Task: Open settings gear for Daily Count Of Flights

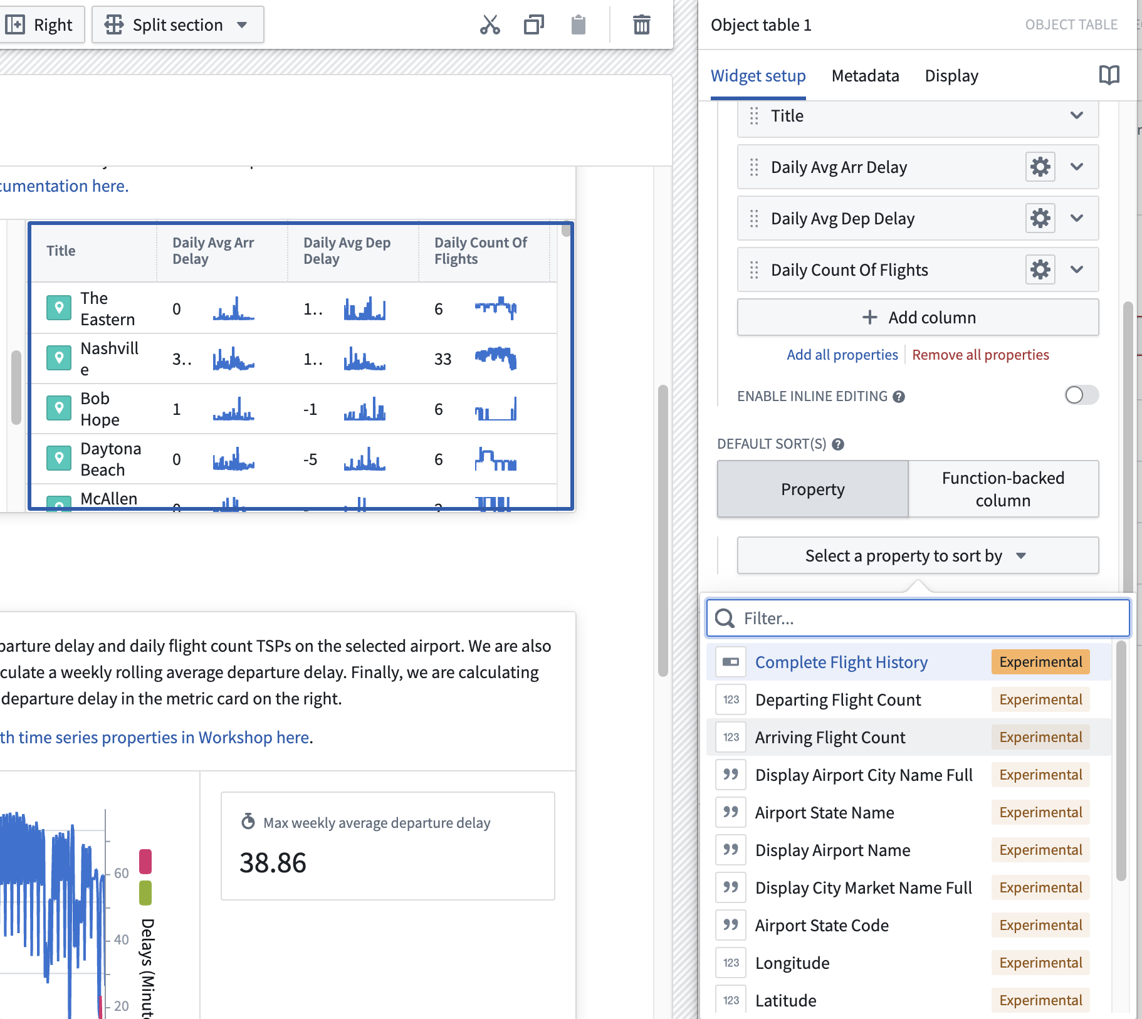Action: [1040, 269]
